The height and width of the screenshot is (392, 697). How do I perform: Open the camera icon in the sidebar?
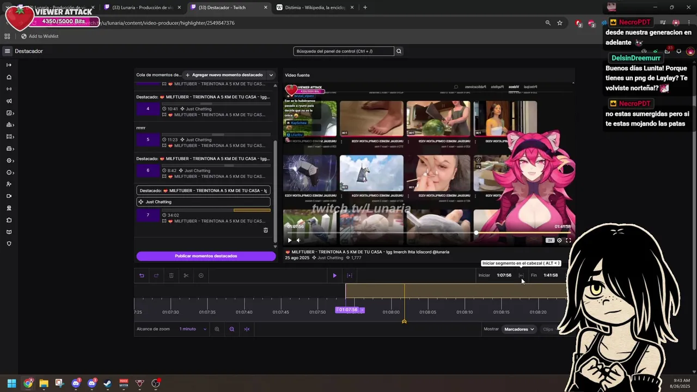click(9, 196)
